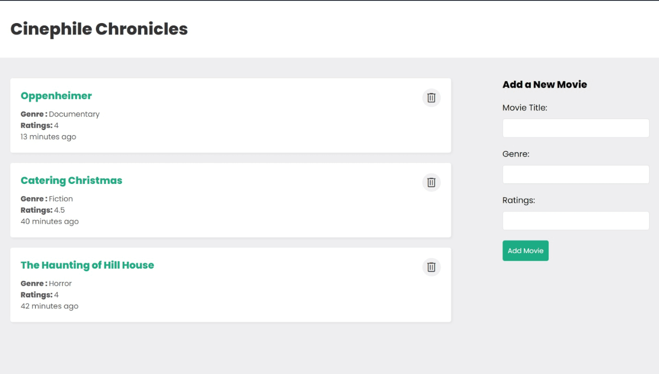Click Documentary genre text under Oppenheimer
The image size is (659, 374).
[74, 114]
